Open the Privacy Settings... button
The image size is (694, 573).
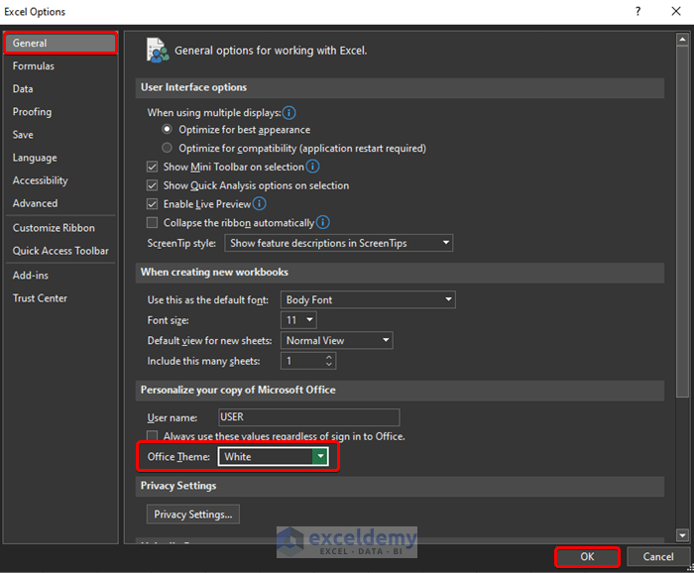(193, 515)
